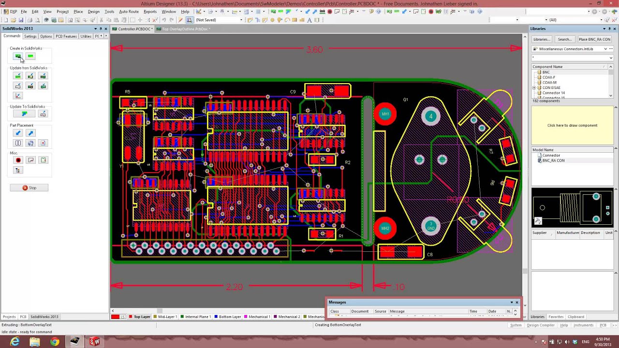Open the Reports menu
This screenshot has height=348, width=619.
(150, 12)
